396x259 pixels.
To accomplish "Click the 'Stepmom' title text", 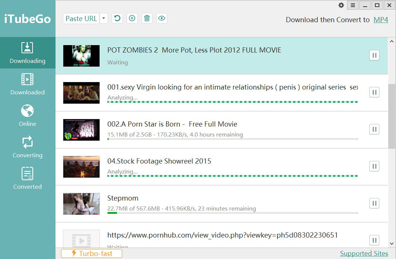I will click(123, 198).
